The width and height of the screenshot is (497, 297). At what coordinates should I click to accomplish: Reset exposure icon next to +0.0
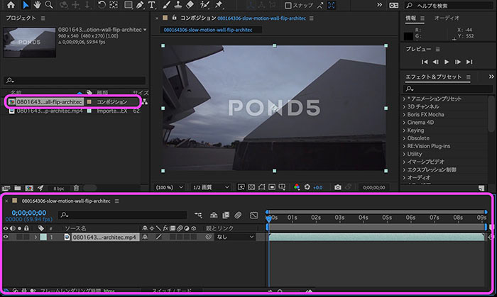(x=307, y=187)
